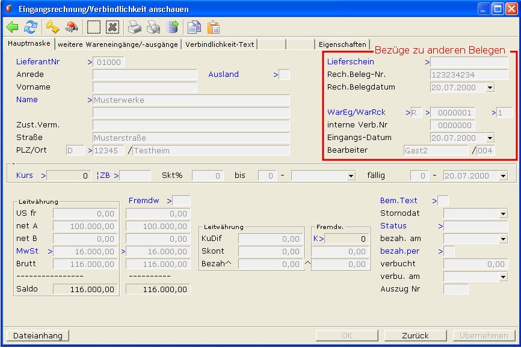
Task: Open the Eingangs-Datum date dropdown
Action: pyautogui.click(x=490, y=138)
